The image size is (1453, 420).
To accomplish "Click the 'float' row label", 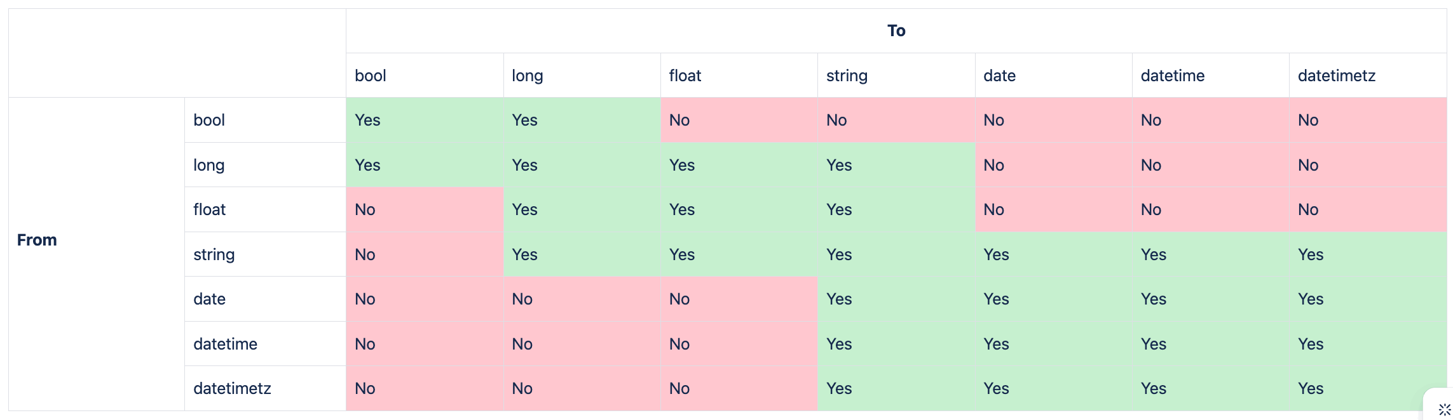I will 210,209.
